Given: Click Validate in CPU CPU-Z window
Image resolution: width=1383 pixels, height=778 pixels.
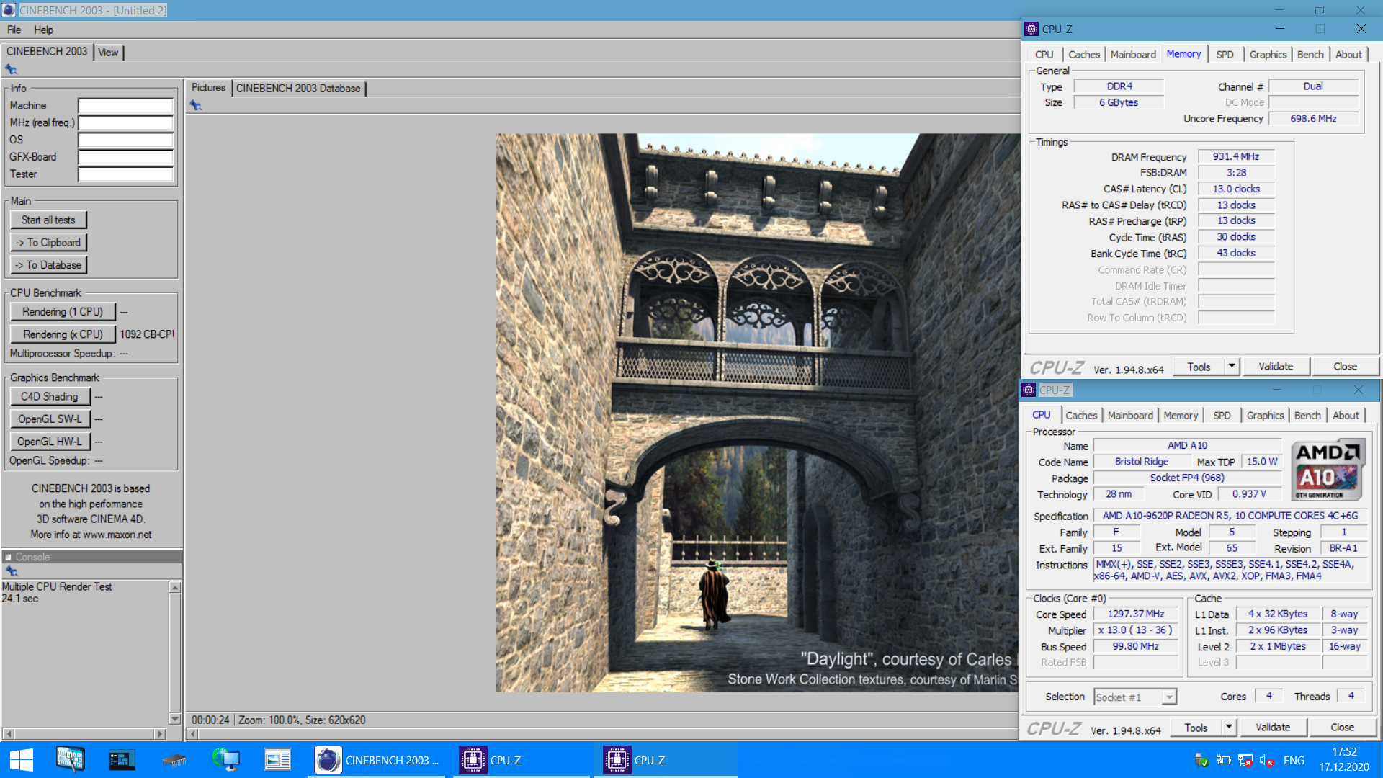Looking at the screenshot, I should [1272, 728].
